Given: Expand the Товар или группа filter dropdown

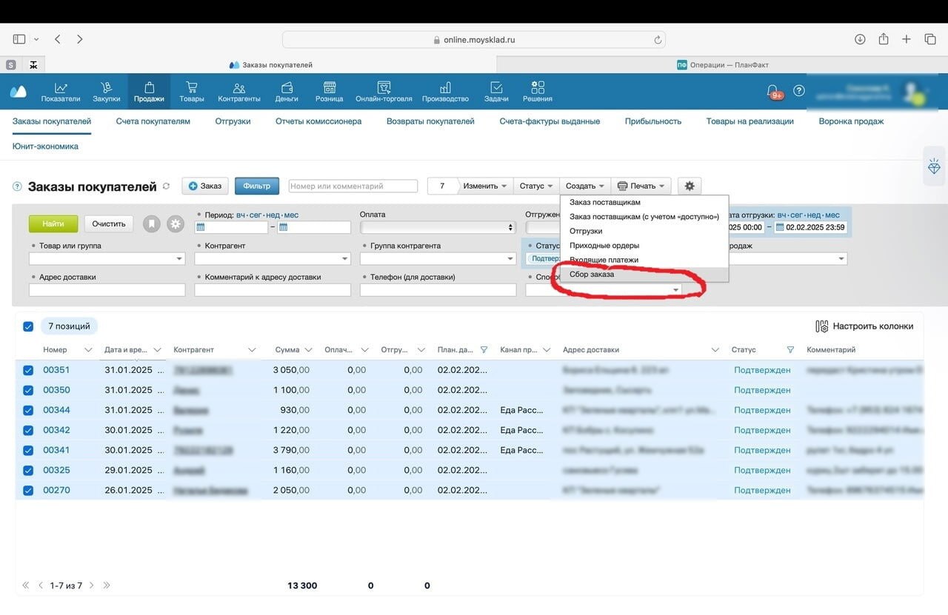Looking at the screenshot, I should click(x=179, y=259).
